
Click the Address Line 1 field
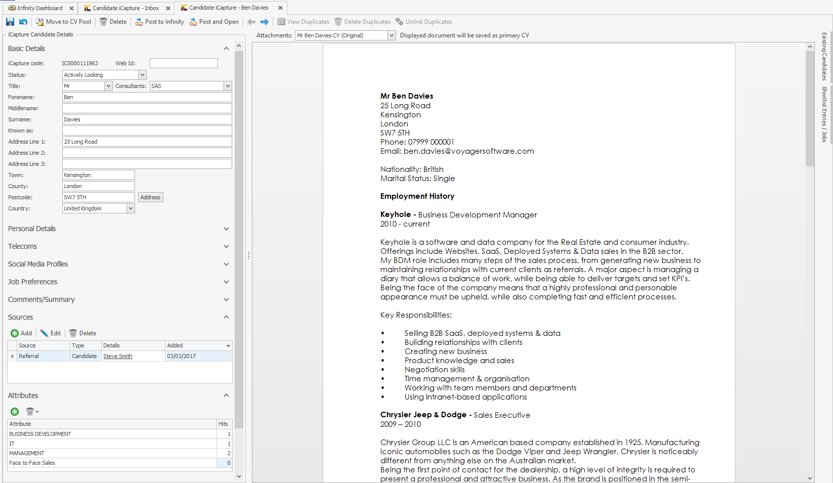(147, 142)
